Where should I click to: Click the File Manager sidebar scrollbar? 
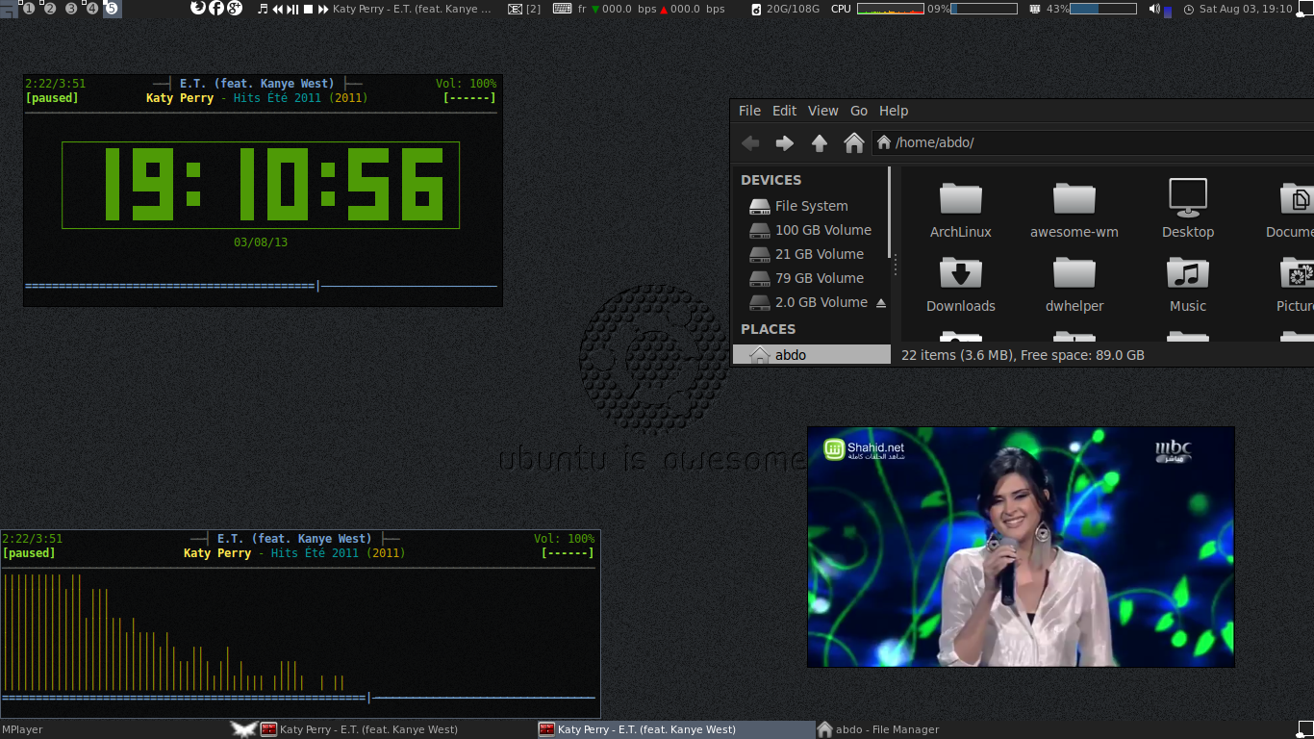[x=890, y=212]
